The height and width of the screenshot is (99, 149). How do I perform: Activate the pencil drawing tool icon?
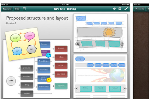coord(126,9)
